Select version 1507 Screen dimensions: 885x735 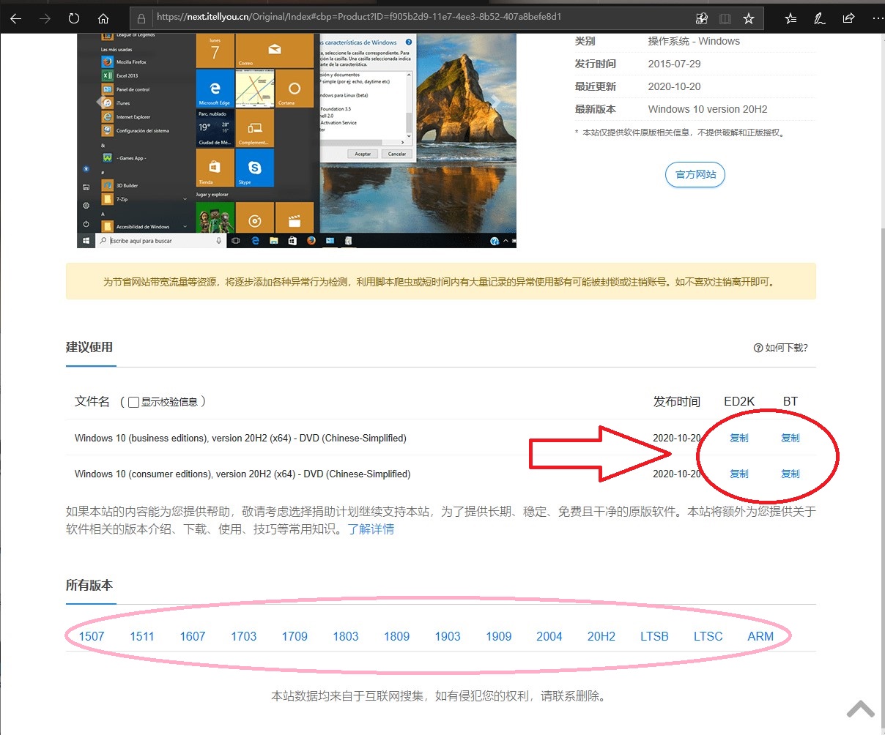tap(92, 636)
